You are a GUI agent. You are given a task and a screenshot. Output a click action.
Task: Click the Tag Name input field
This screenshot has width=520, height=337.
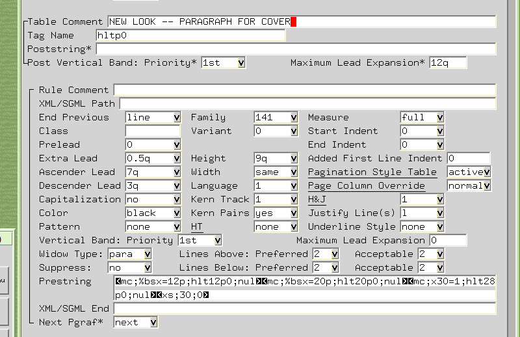(190, 35)
